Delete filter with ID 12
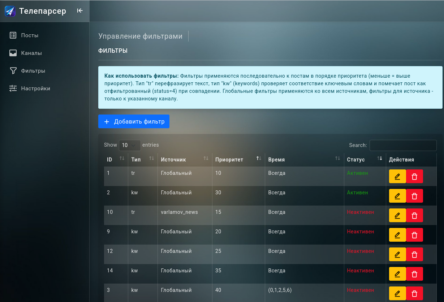The height and width of the screenshot is (302, 444). tap(414, 254)
